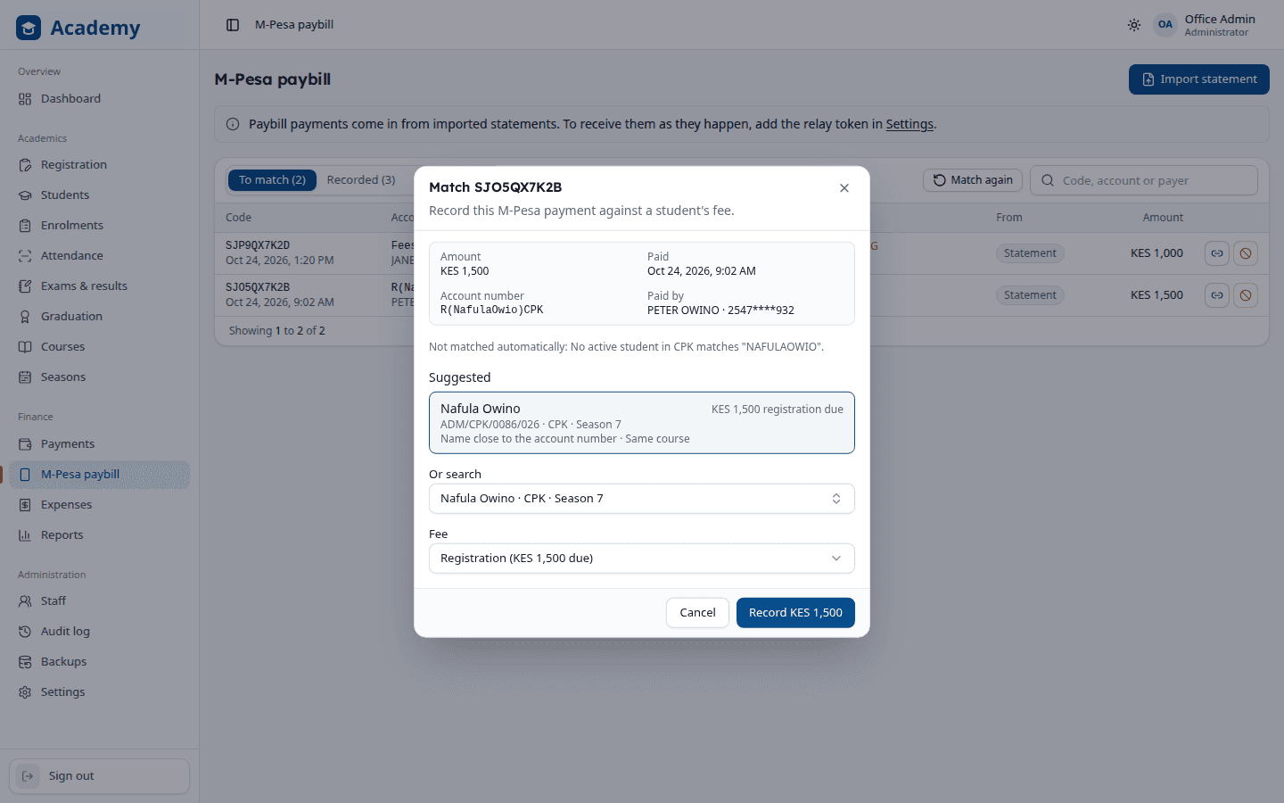Go to Registration in the sidebar

[99, 165]
